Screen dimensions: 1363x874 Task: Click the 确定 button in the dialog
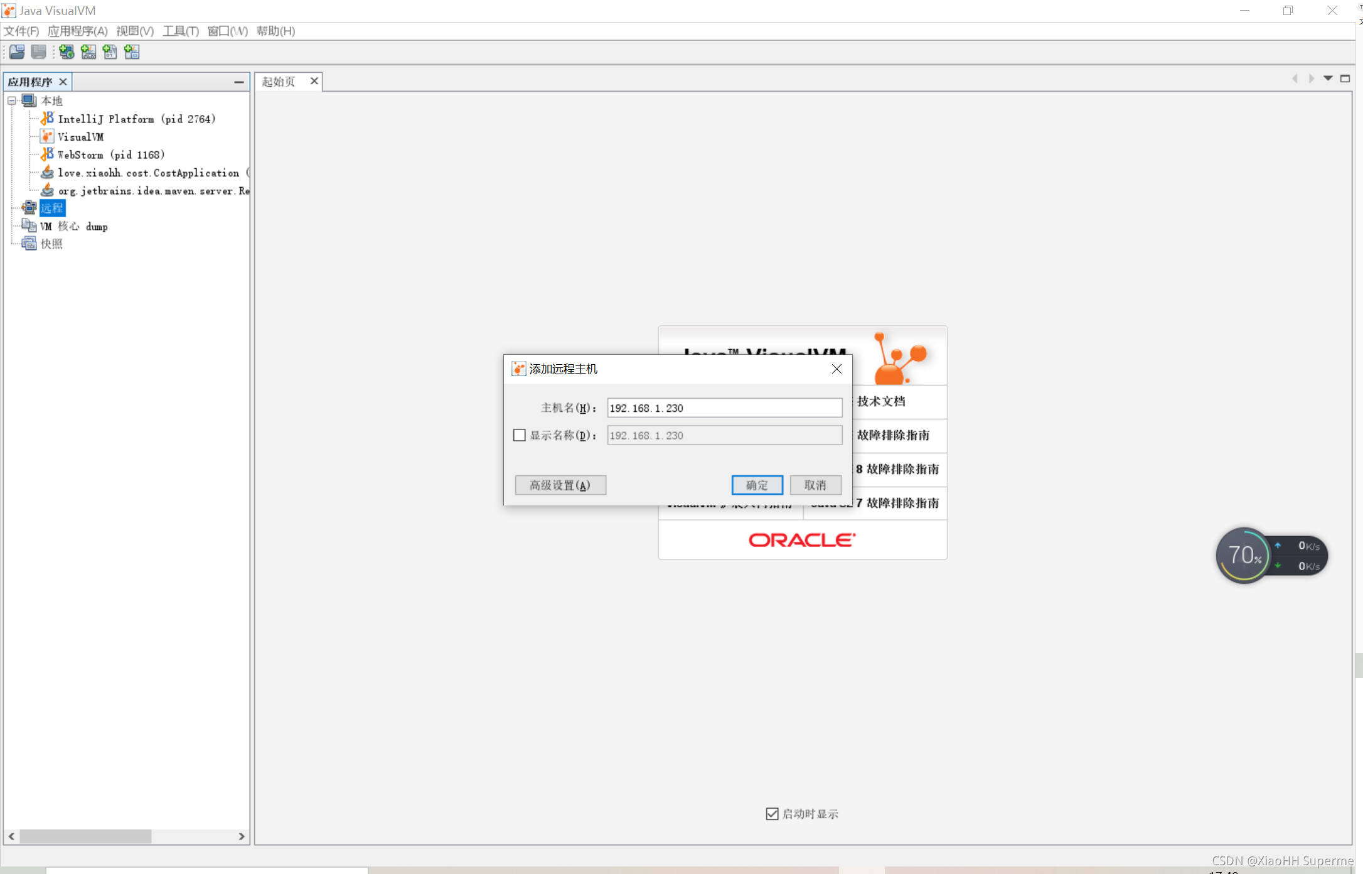click(757, 485)
